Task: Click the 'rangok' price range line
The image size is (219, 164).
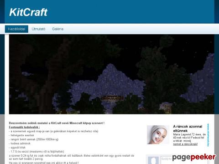Action: (x=34, y=139)
